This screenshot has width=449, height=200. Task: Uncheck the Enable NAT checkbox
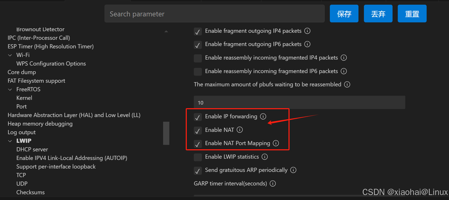coord(198,131)
